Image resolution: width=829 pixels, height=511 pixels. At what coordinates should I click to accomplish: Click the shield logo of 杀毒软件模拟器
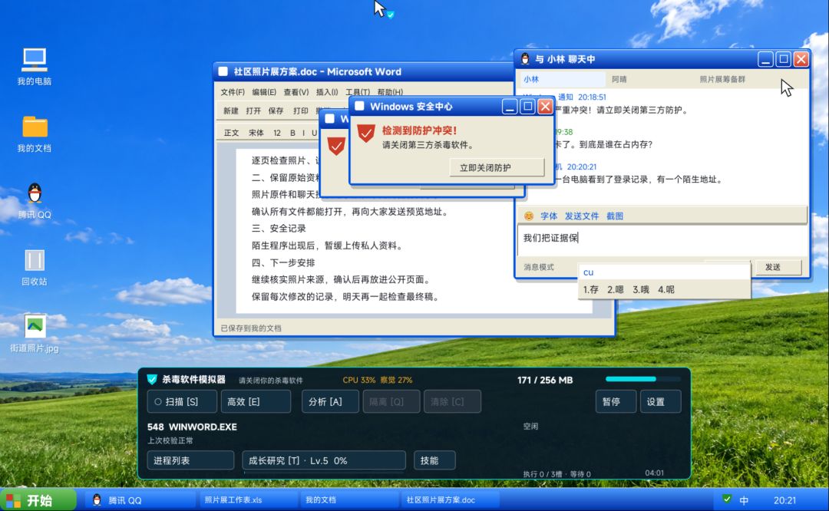pos(152,380)
